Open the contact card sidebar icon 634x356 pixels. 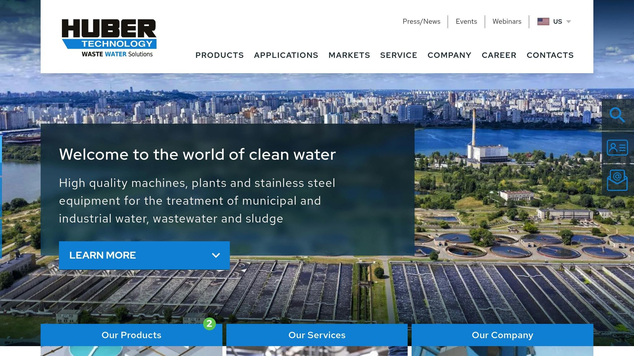(x=617, y=147)
